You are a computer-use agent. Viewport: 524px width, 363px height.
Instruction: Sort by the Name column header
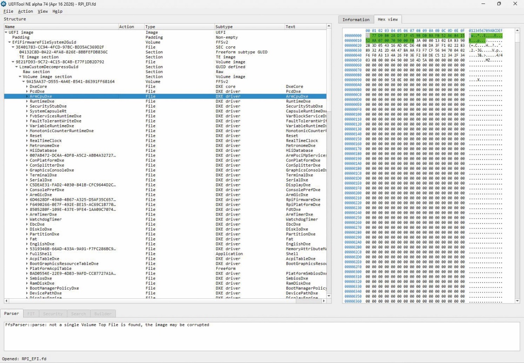pyautogui.click(x=61, y=27)
